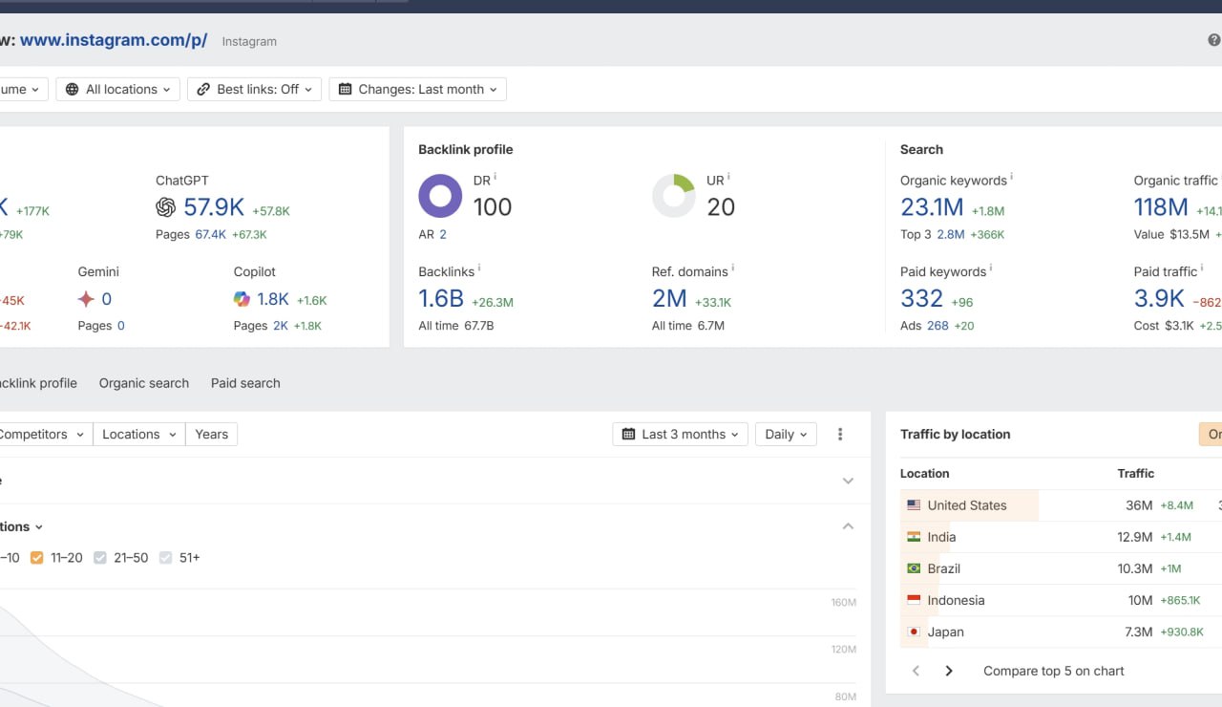Click the ChatGPT logo icon
The image size is (1222, 707).
pyautogui.click(x=165, y=207)
